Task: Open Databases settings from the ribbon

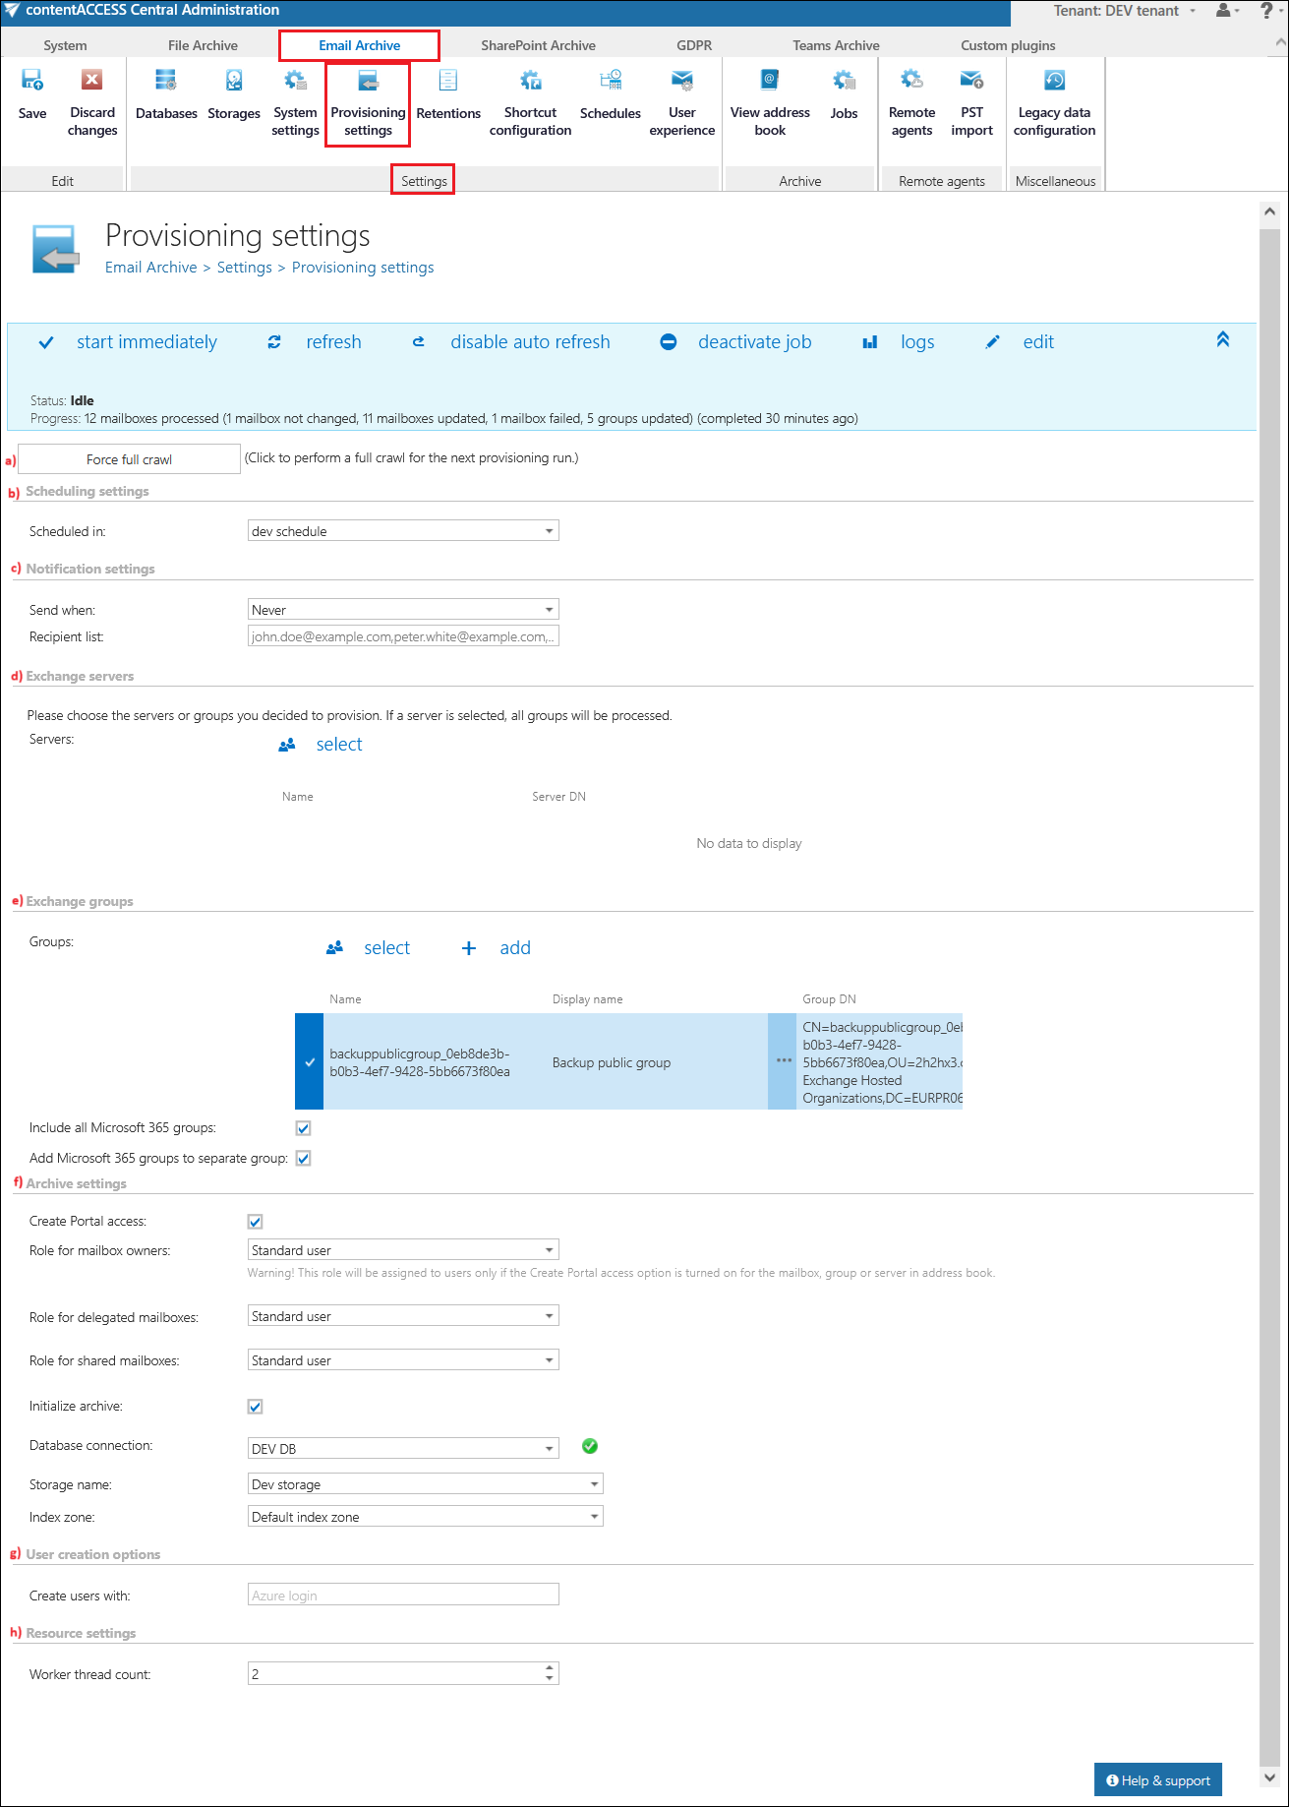Action: click(x=166, y=82)
